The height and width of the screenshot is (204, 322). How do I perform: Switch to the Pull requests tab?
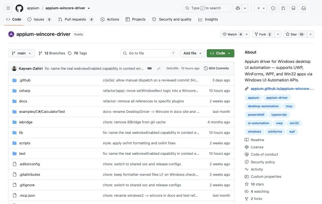[76, 19]
